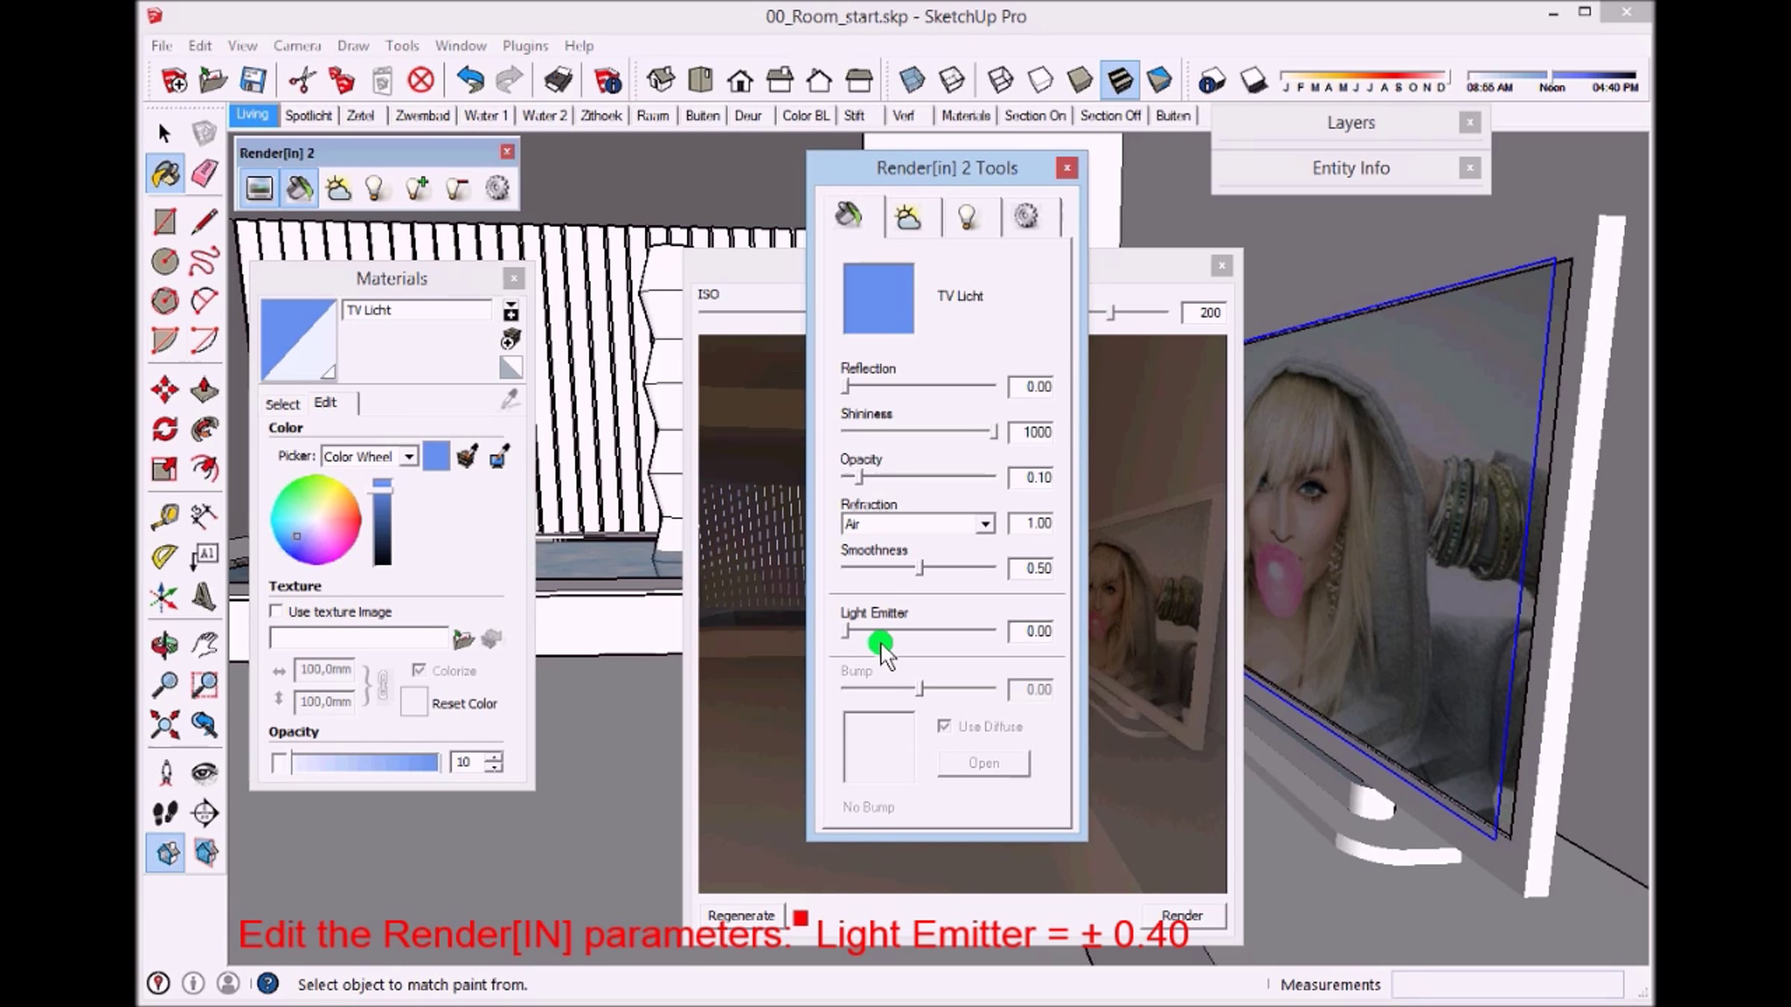Viewport: 1791px width, 1007px height.
Task: Choose the Orbit tool in the left toolbar
Action: tap(165, 644)
